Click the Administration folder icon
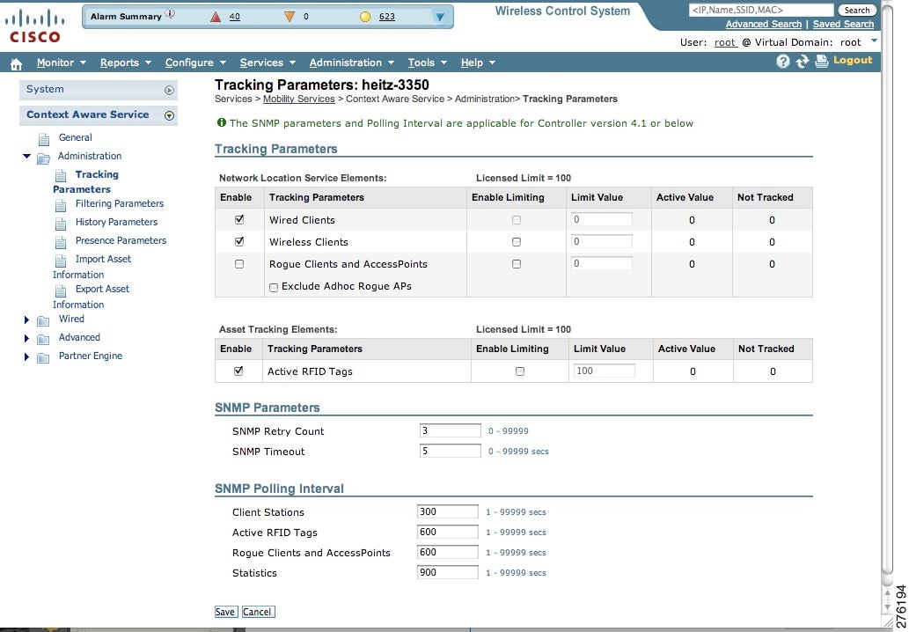Image resolution: width=909 pixels, height=632 pixels. (x=43, y=158)
